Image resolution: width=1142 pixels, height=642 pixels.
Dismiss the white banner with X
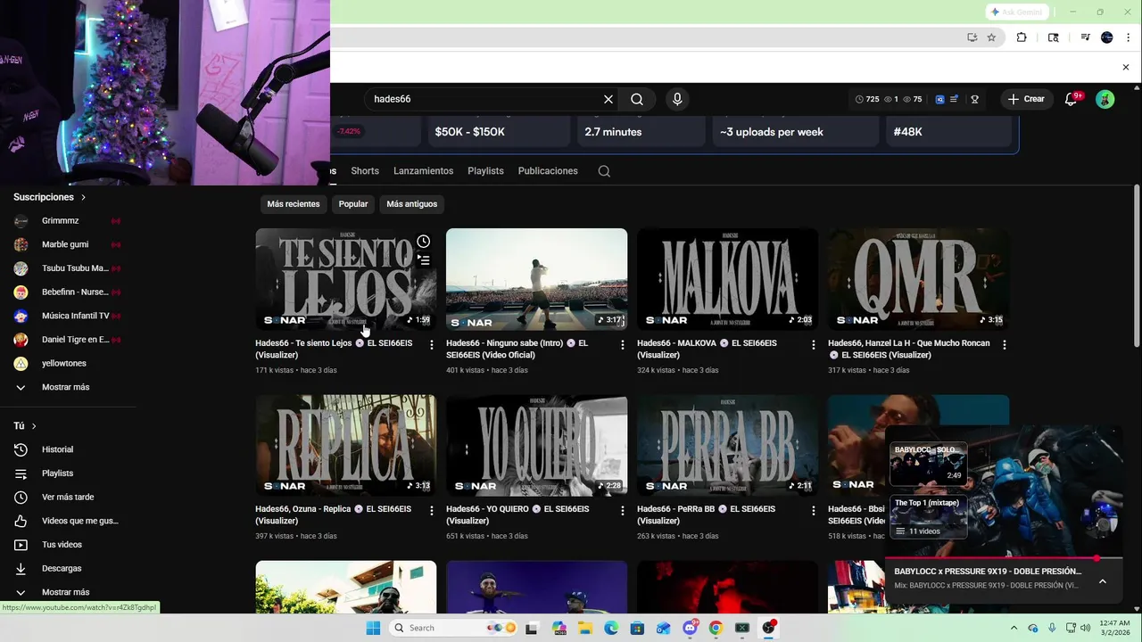coord(1126,67)
